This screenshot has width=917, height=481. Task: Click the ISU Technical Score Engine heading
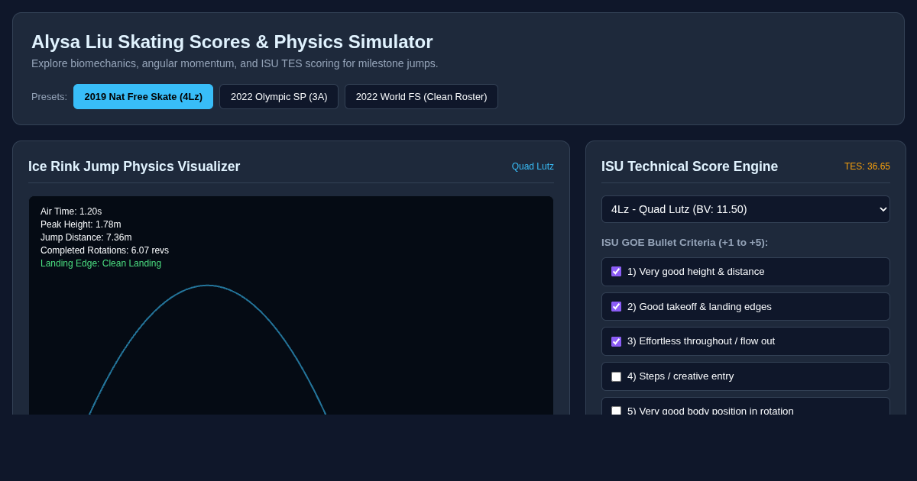click(x=689, y=166)
